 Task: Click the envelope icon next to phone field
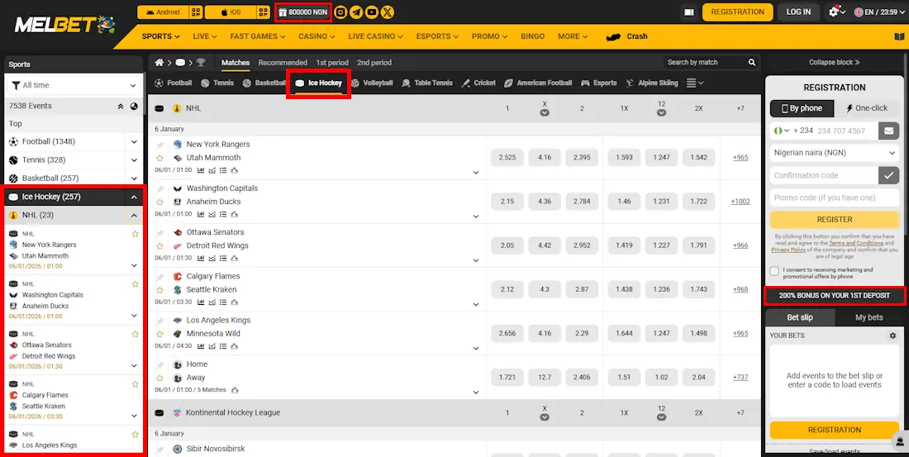point(888,131)
